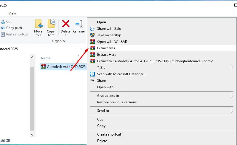This screenshot has height=145, width=237.
Task: Open the Delete dropdown arrow
Action: [x=65, y=35]
